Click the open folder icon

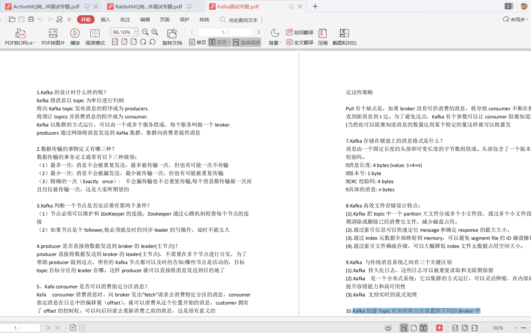(x=12, y=19)
